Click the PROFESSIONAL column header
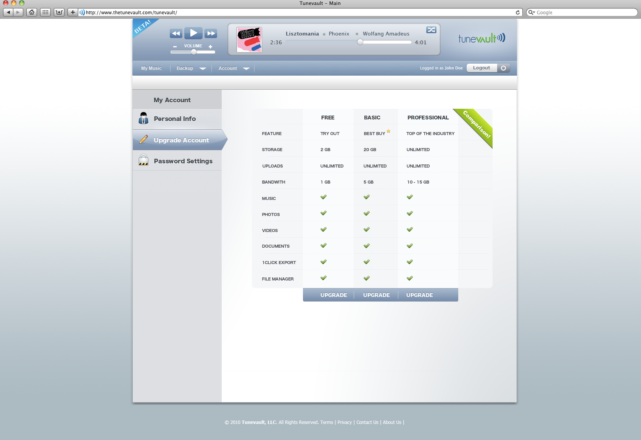The height and width of the screenshot is (440, 641). click(428, 118)
